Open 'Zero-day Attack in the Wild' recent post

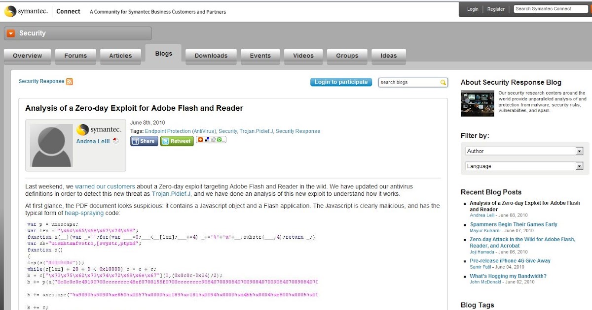tap(522, 243)
